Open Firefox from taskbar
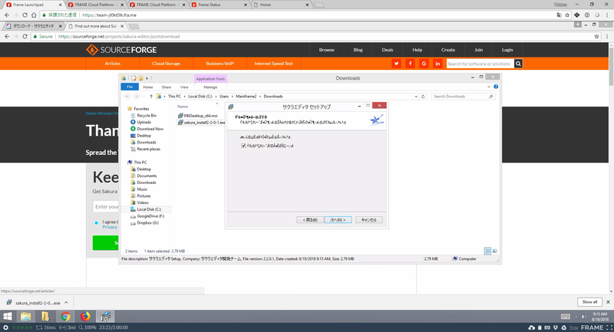Image resolution: width=614 pixels, height=332 pixels. pos(85,317)
